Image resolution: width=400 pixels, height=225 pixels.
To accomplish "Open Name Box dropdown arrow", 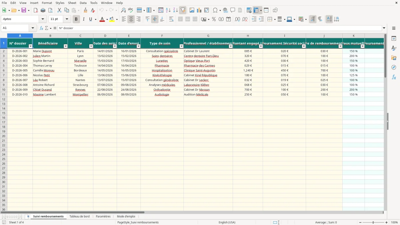I will coord(33,28).
